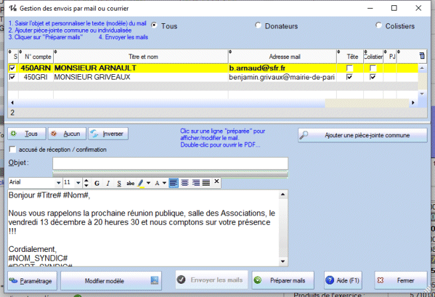Open the font size dropdown
The width and height of the screenshot is (435, 297).
coord(78,182)
